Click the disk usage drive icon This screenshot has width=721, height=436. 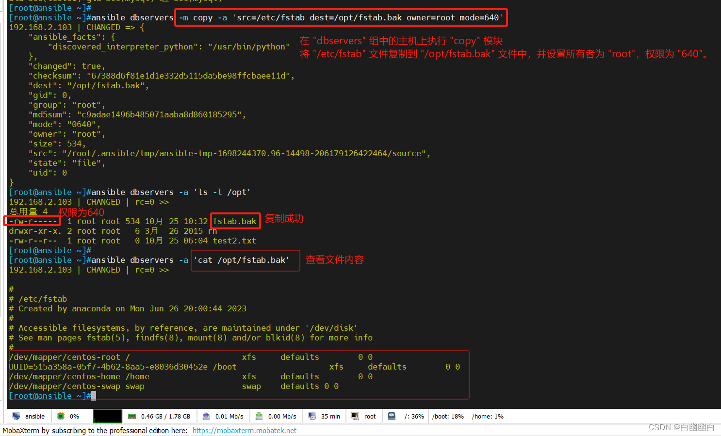(x=392, y=416)
